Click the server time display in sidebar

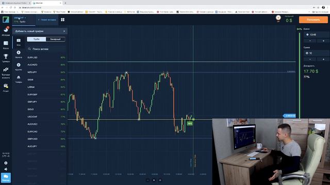coord(6,155)
